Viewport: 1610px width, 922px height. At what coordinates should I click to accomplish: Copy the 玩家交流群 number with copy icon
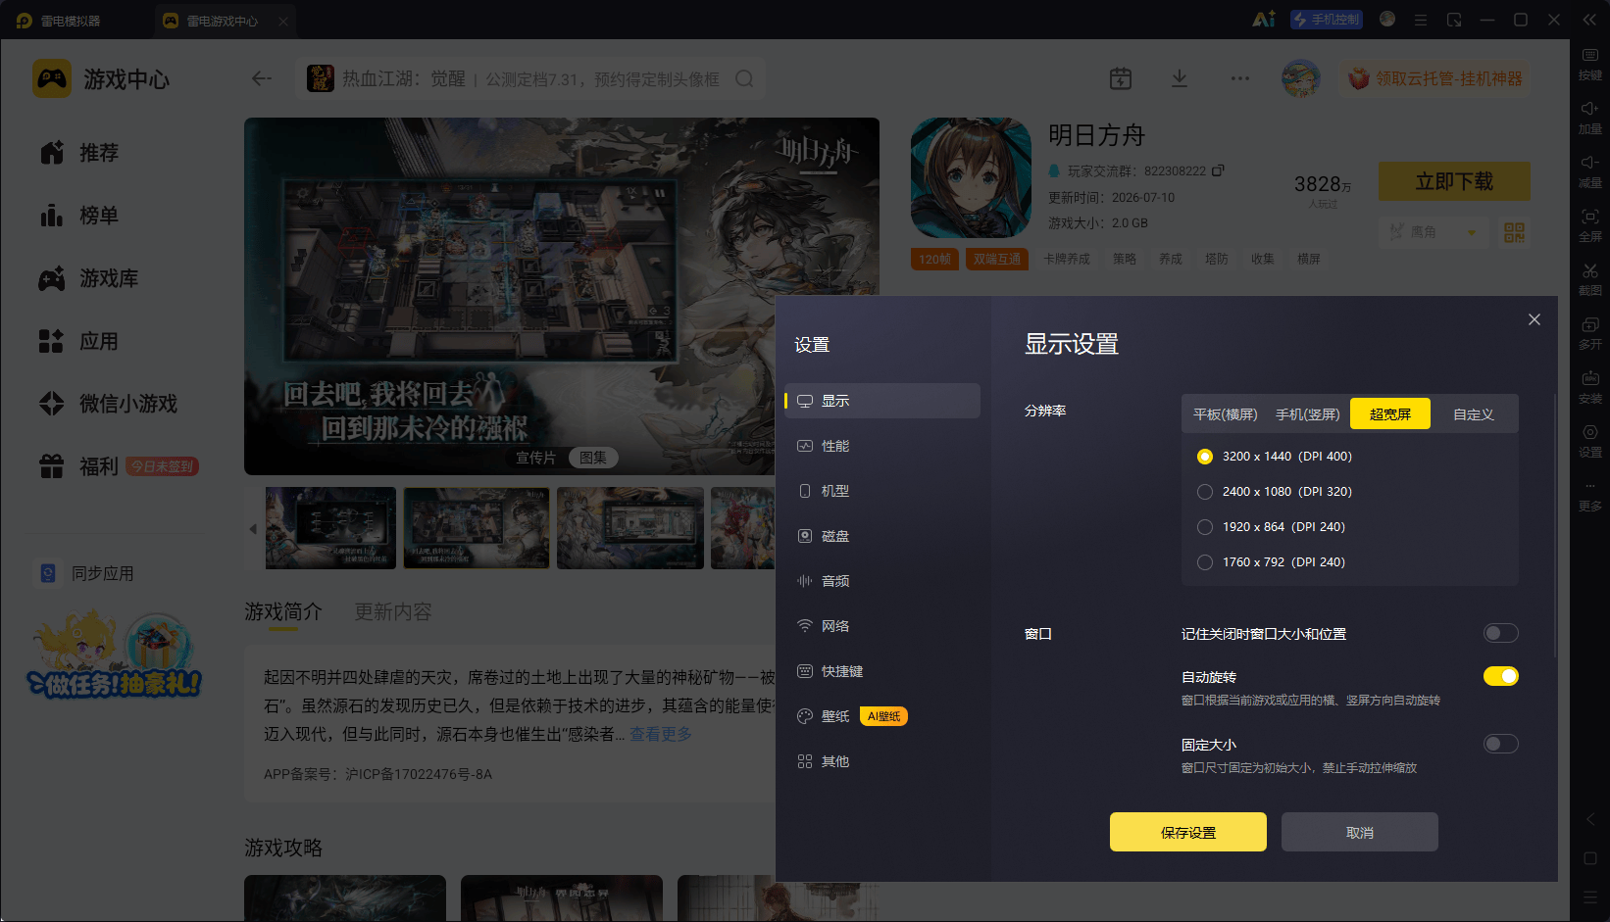click(1218, 170)
